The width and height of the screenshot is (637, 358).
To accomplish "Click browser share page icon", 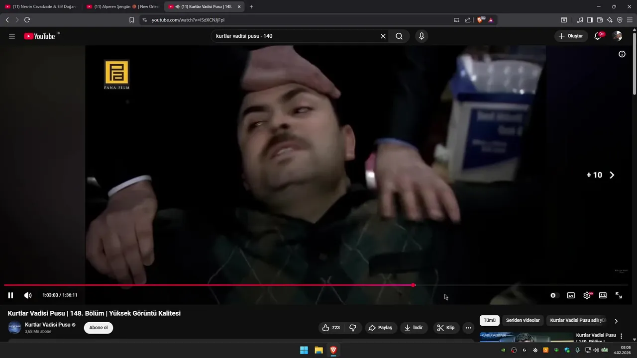I will 468,20.
